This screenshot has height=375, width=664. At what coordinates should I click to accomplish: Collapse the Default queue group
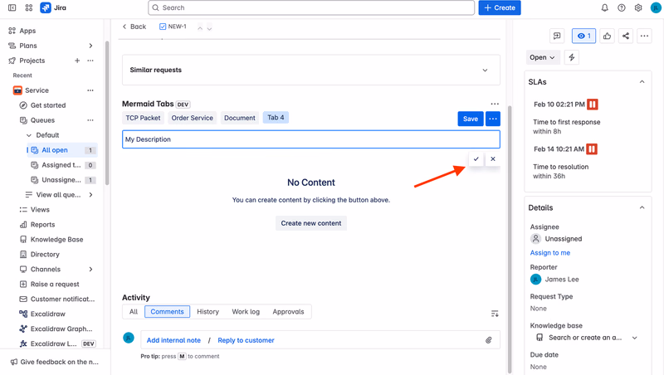(x=29, y=135)
